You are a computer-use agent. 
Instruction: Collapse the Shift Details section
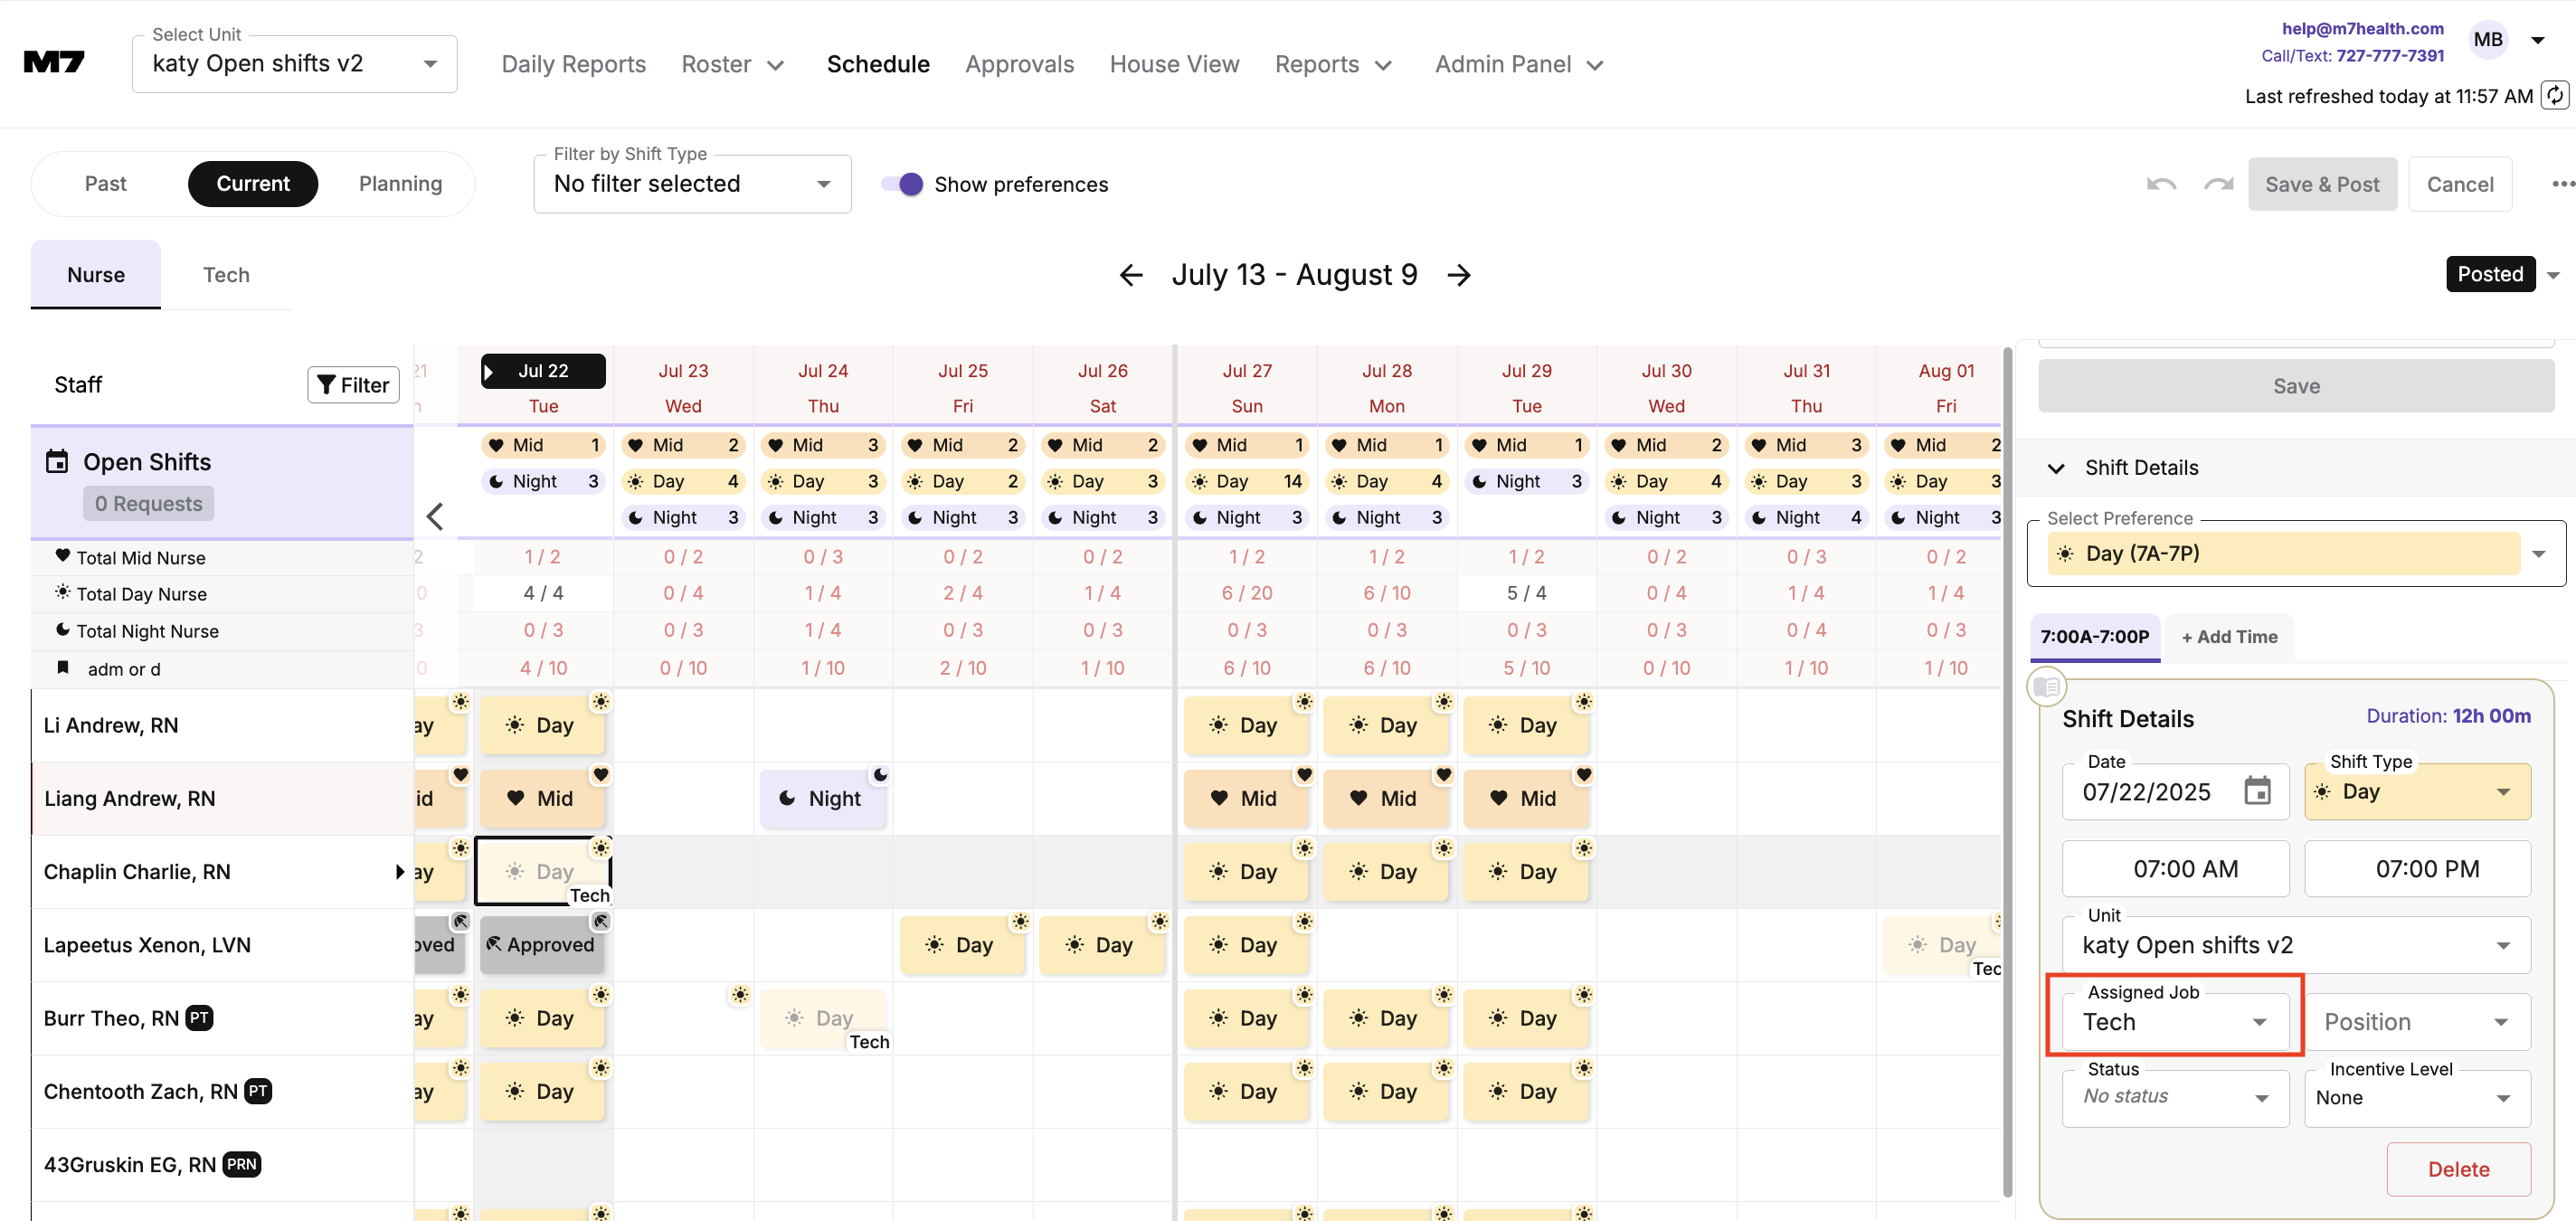pyautogui.click(x=2056, y=468)
